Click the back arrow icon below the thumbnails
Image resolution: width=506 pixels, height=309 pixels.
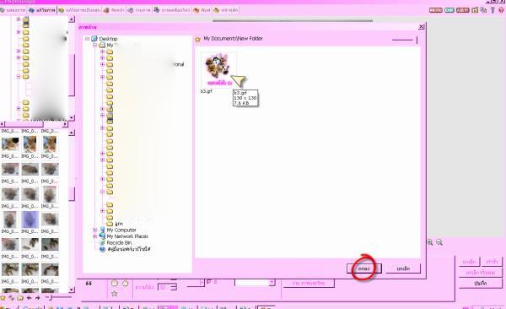[x=29, y=298]
